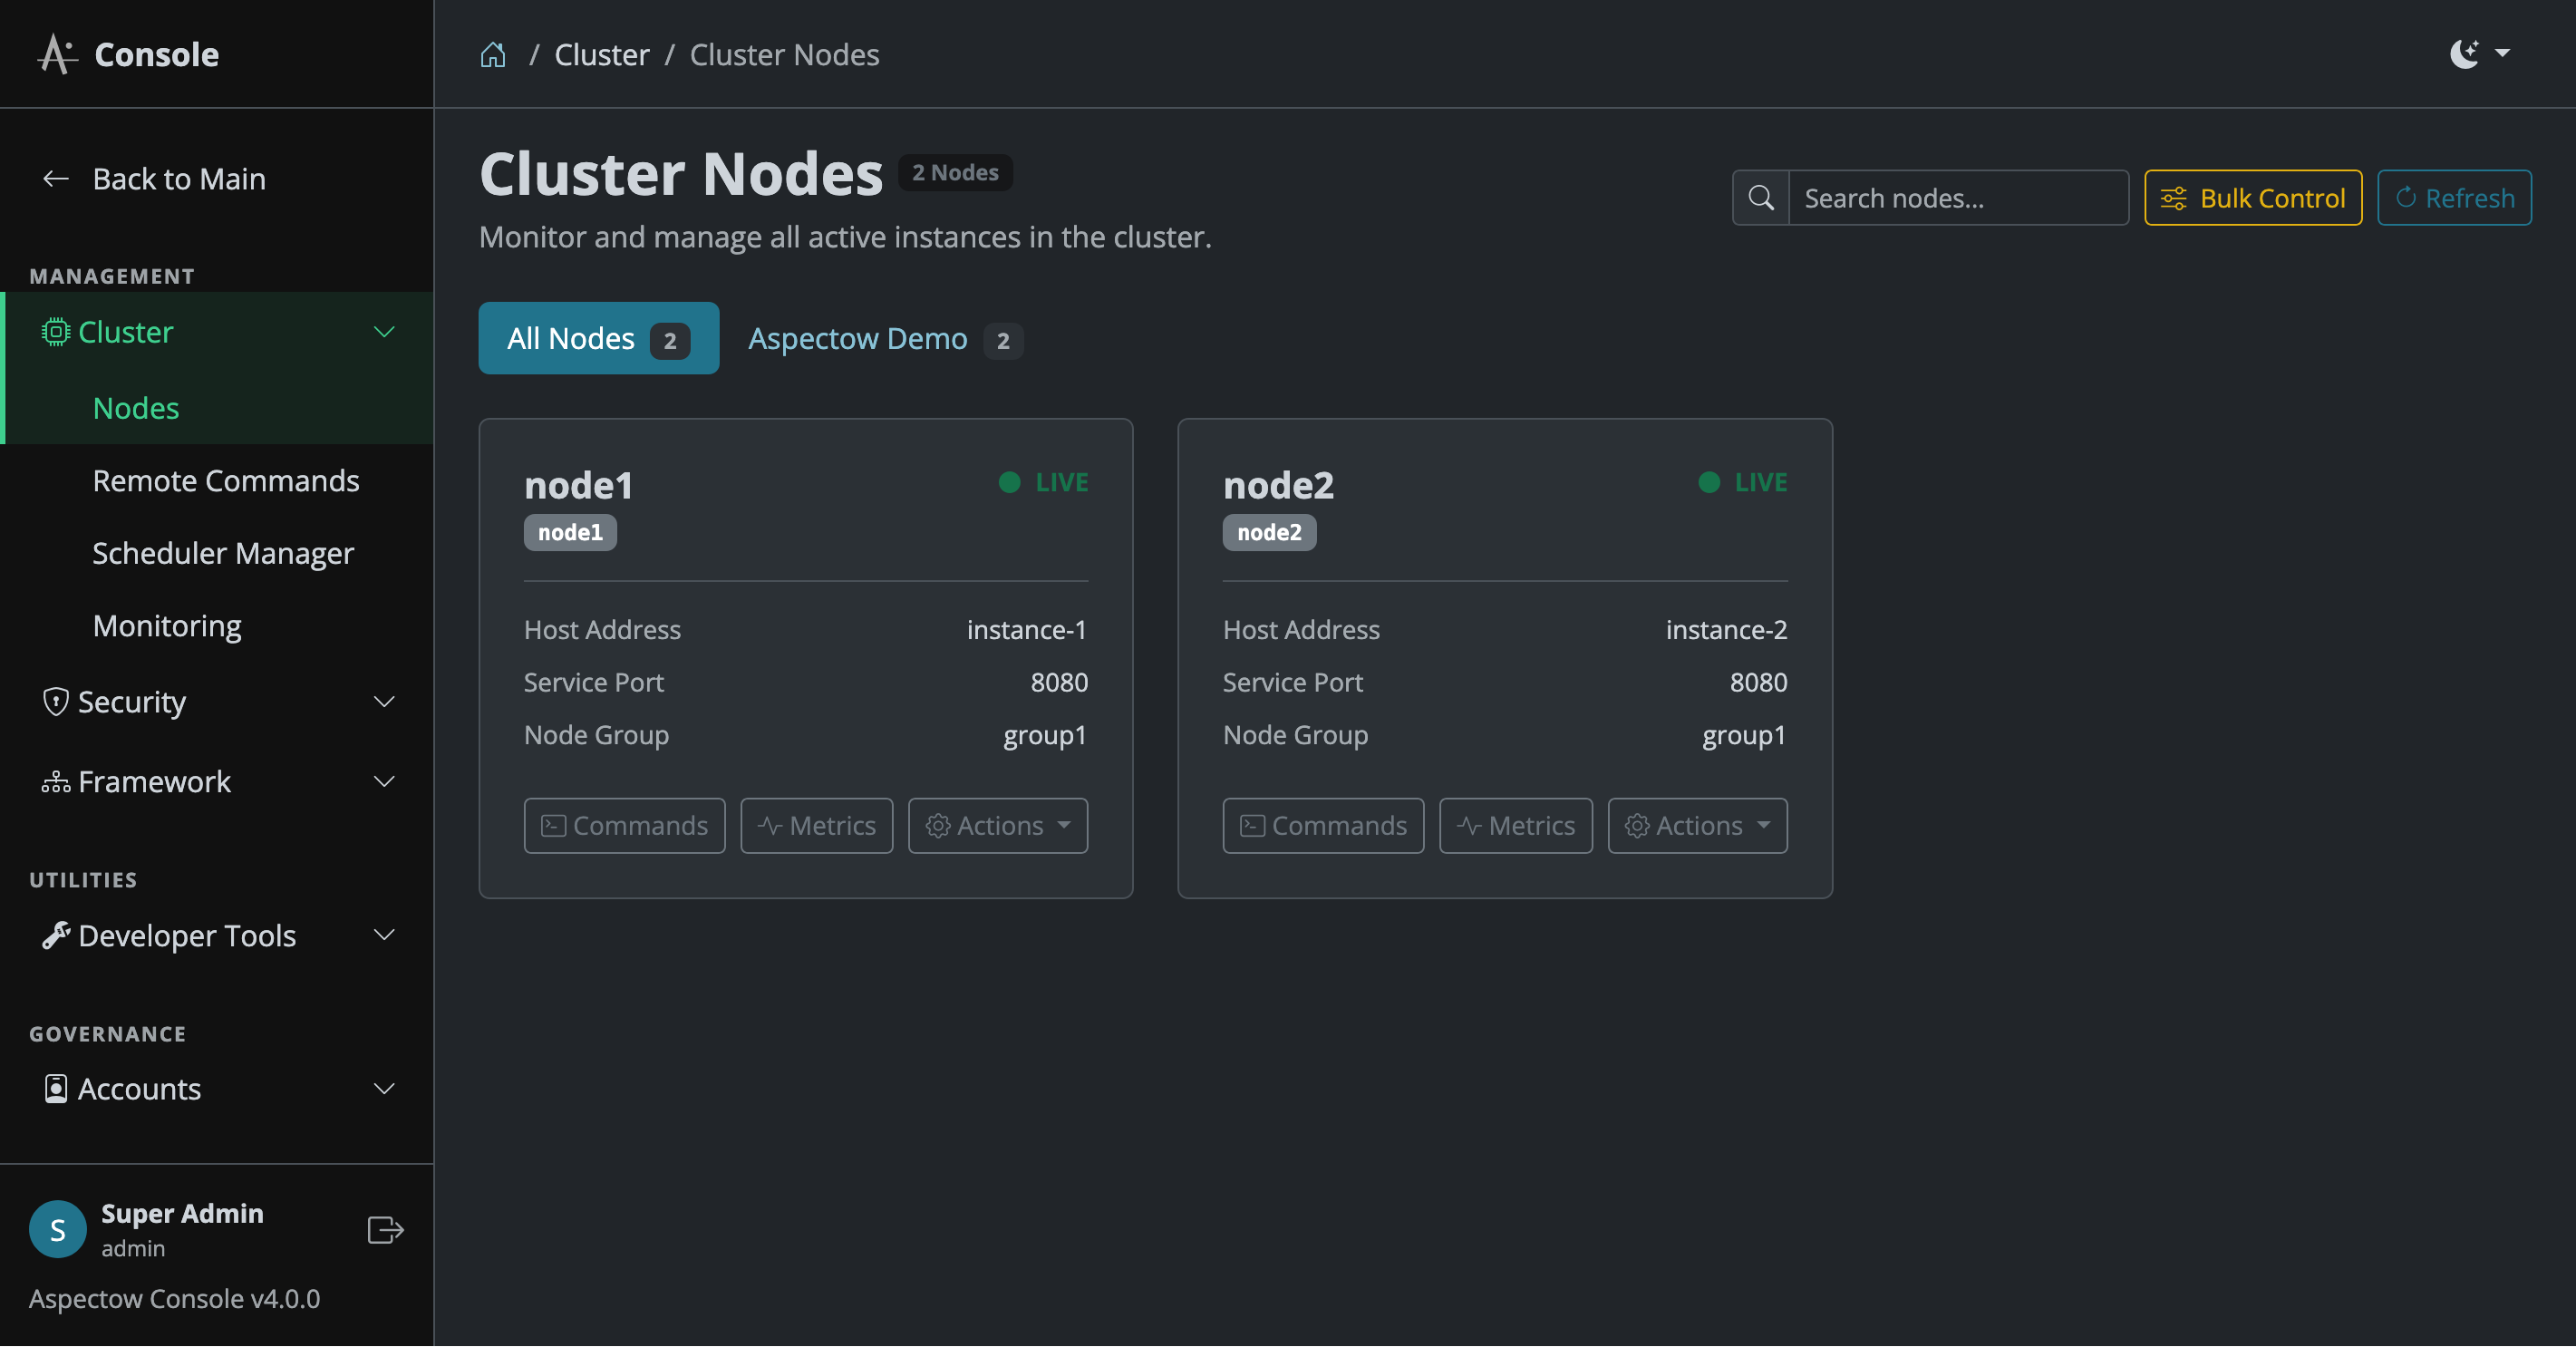Click node2 Node Group value group1

point(1744,736)
